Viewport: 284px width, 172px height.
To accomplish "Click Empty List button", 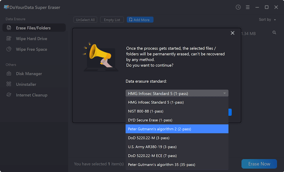I will coord(112,20).
